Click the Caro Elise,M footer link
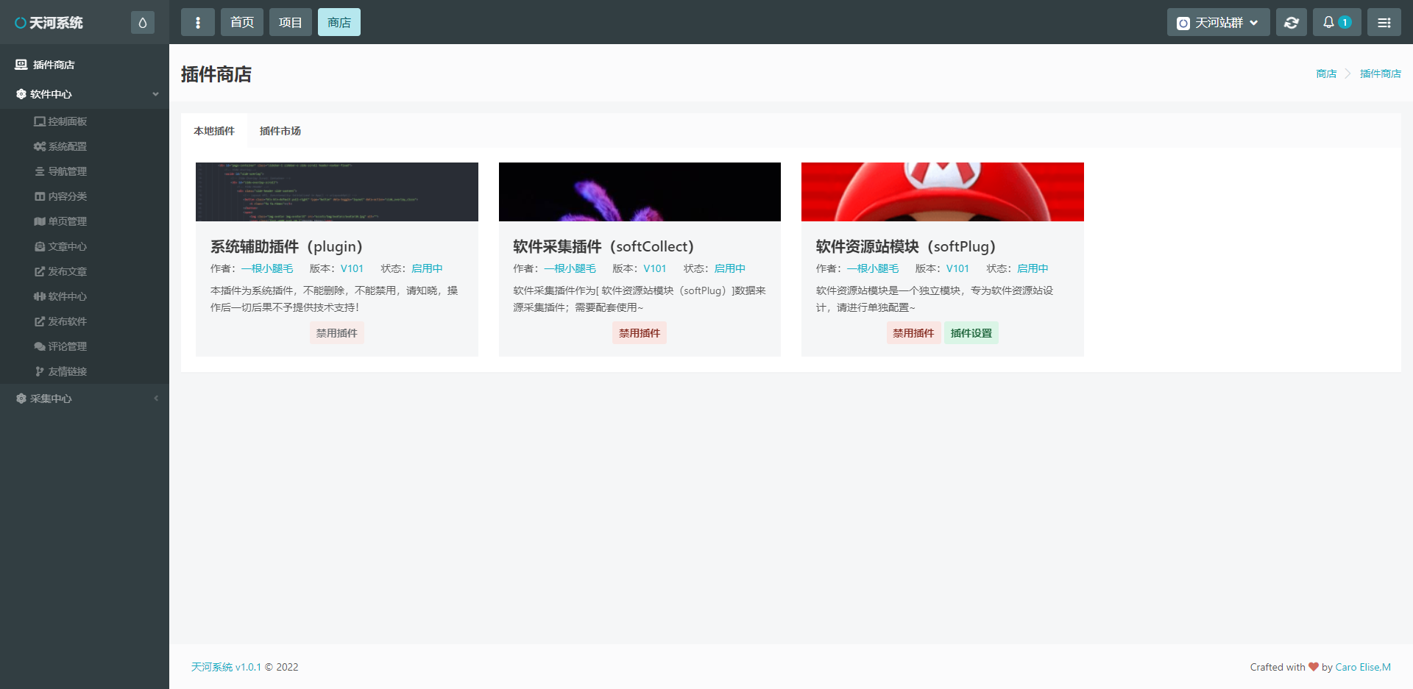 [1362, 667]
